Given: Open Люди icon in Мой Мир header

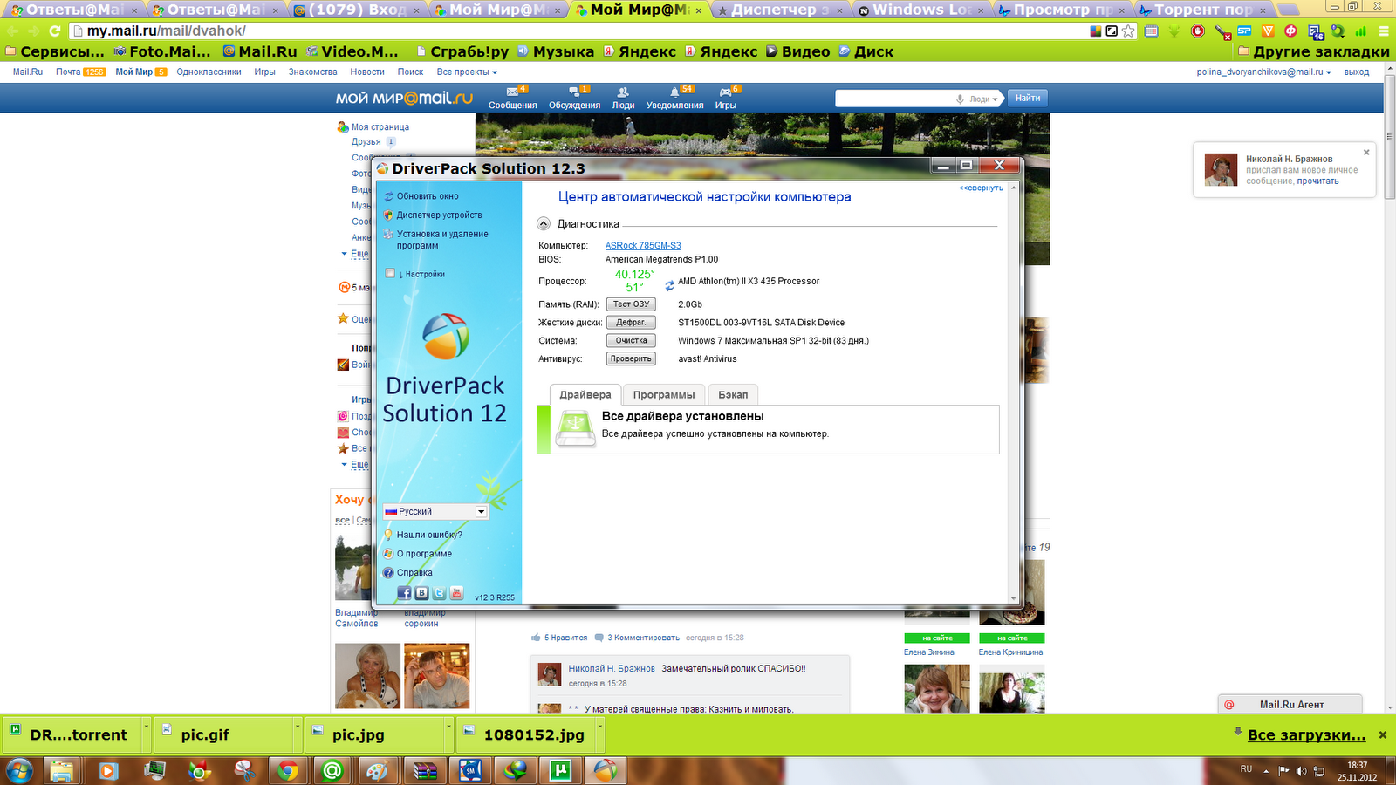Looking at the screenshot, I should tap(623, 92).
